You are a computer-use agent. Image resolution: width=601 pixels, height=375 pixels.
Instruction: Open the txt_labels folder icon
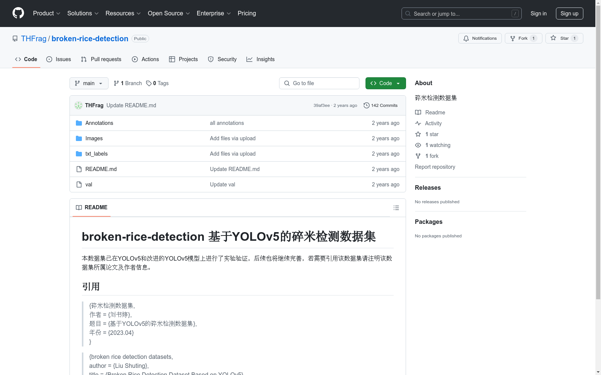79,154
